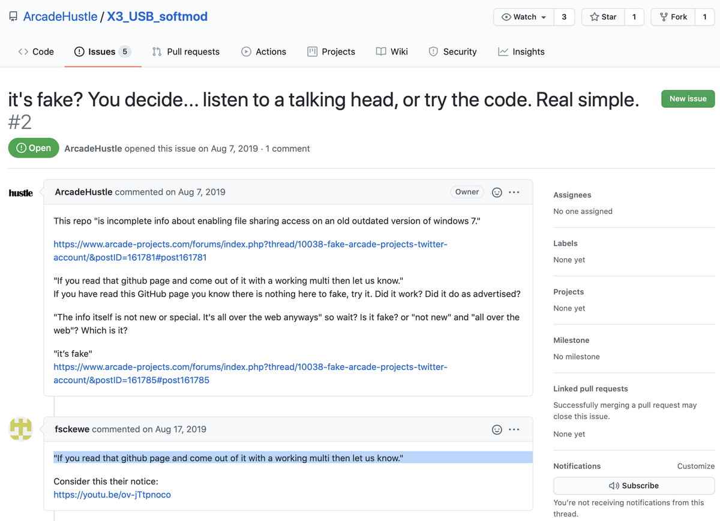The height and width of the screenshot is (521, 720).
Task: View the Insights tab
Action: 521,52
